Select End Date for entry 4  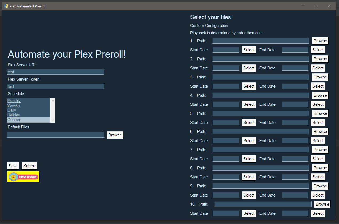click(x=318, y=104)
